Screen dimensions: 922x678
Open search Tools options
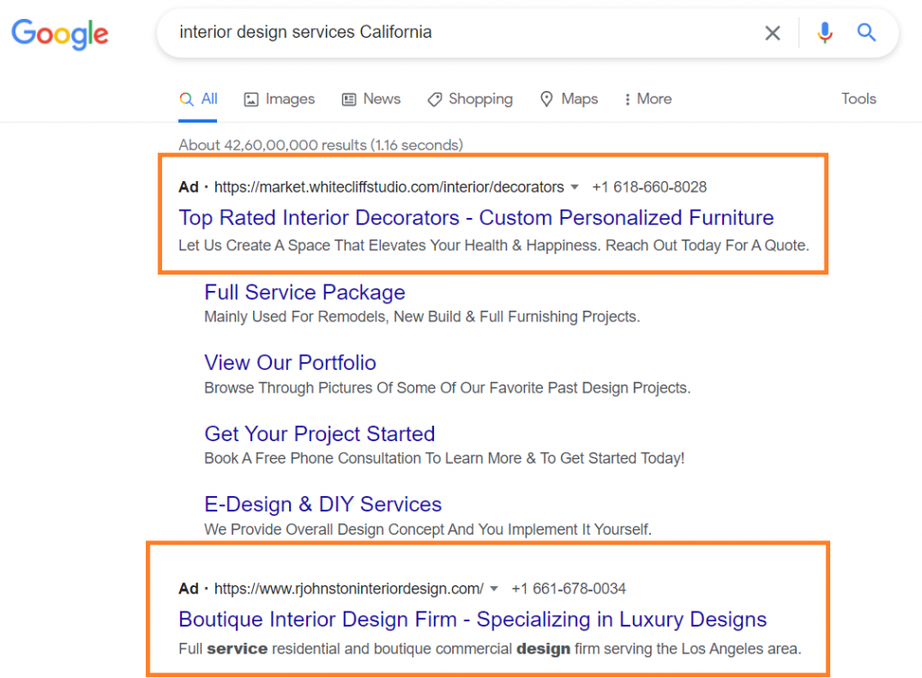[x=858, y=99]
